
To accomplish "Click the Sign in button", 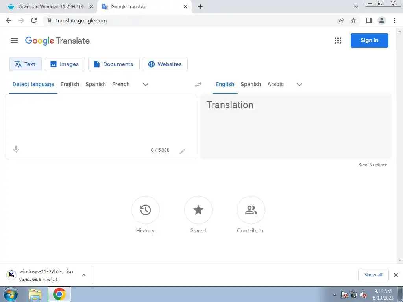I will coord(369,41).
